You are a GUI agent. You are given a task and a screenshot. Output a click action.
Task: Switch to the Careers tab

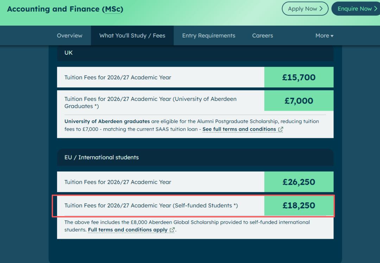[262, 35]
